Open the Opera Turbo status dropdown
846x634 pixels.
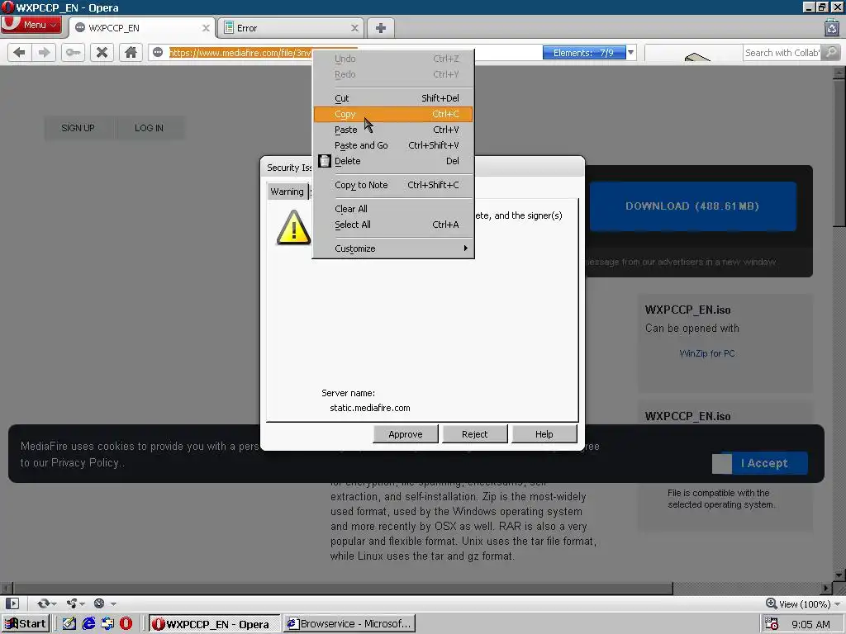point(104,603)
